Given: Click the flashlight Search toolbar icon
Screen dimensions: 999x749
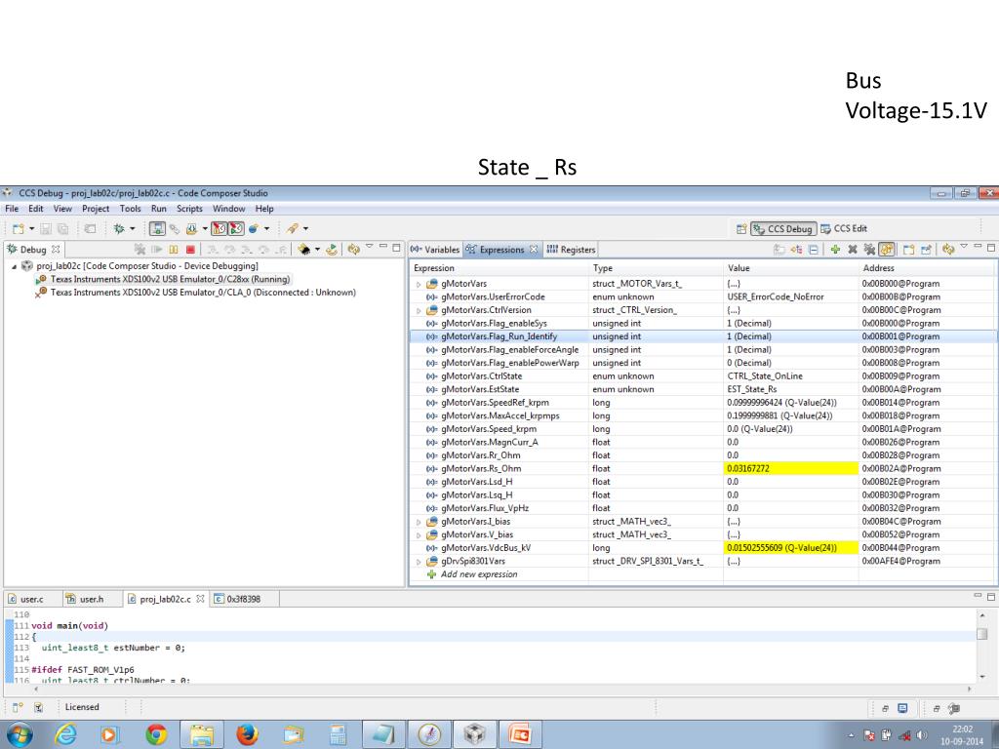Looking at the screenshot, I should (293, 228).
